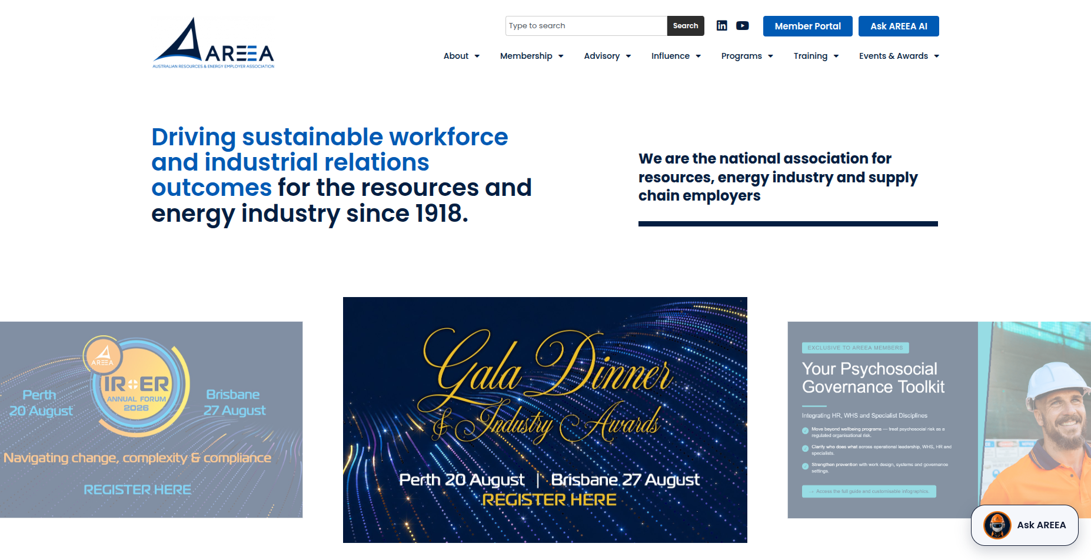The image size is (1091, 560).
Task: Open the YouTube icon link
Action: (743, 25)
